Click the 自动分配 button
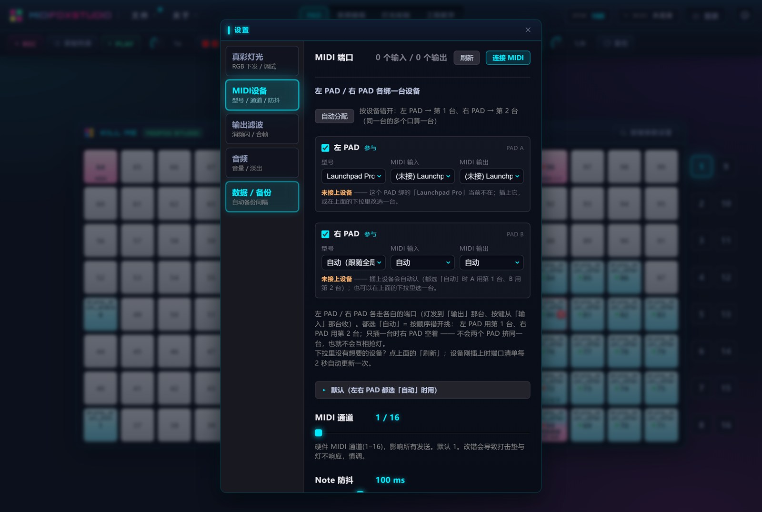 click(334, 116)
